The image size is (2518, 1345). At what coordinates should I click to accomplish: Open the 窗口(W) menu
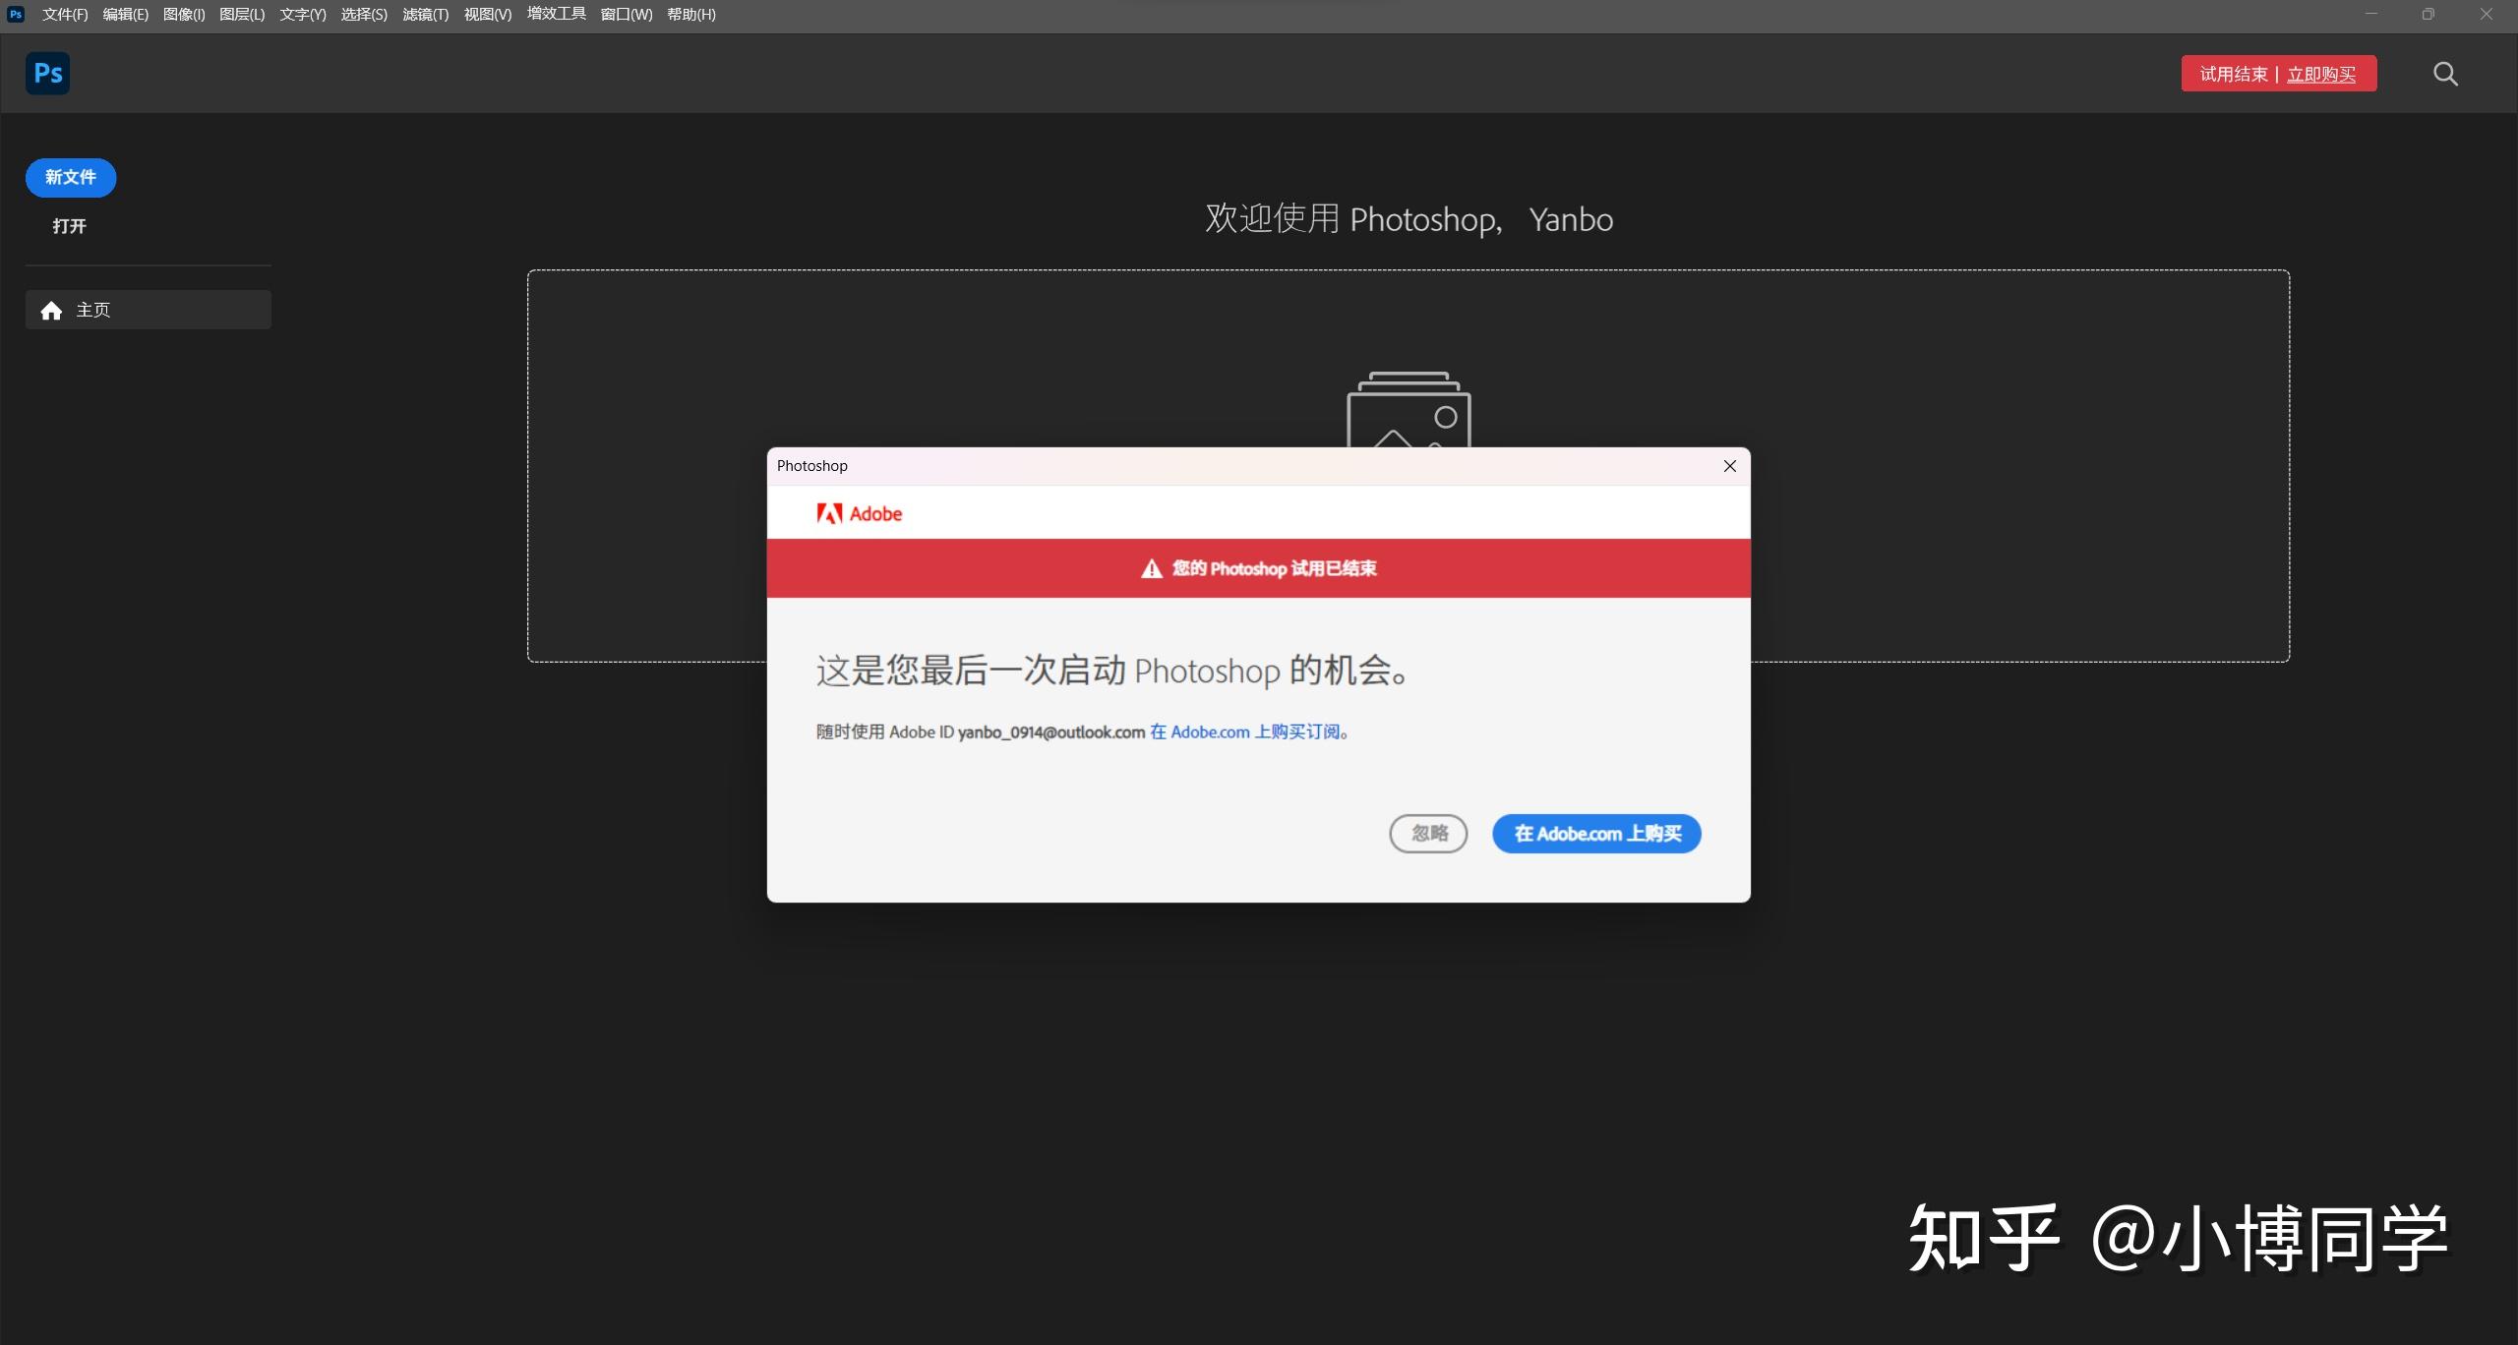[x=626, y=14]
